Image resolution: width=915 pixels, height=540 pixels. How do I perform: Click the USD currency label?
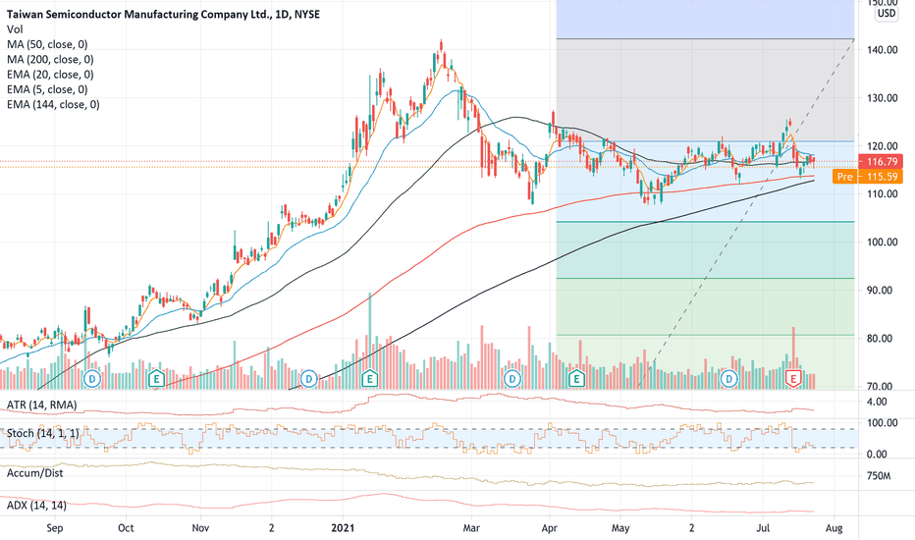tap(887, 14)
